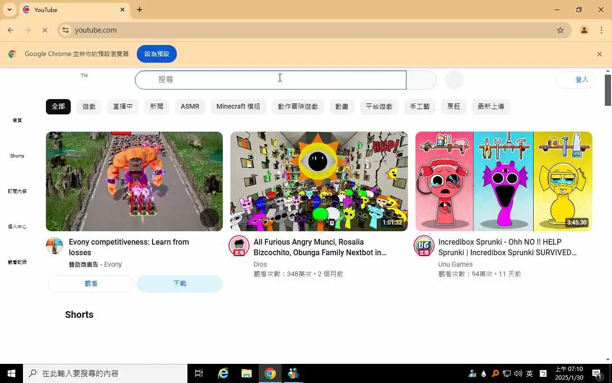Select the 遊戲 filter chip
This screenshot has height=383, width=612.
tap(89, 106)
